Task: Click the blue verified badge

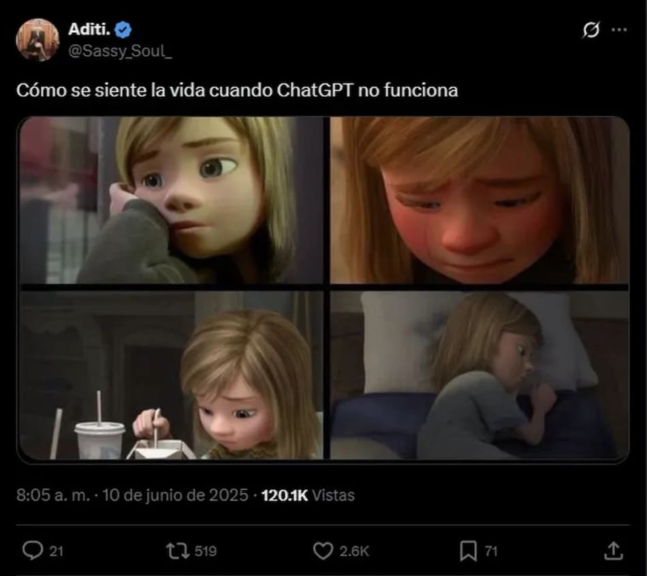Action: [124, 29]
